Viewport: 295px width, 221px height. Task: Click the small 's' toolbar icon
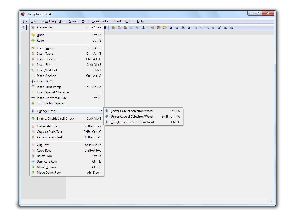tap(213, 28)
